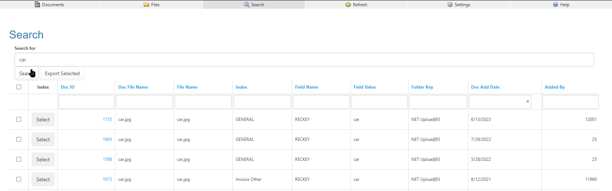Click the Documents icon in top navigation
The height and width of the screenshot is (191, 612).
(x=37, y=5)
